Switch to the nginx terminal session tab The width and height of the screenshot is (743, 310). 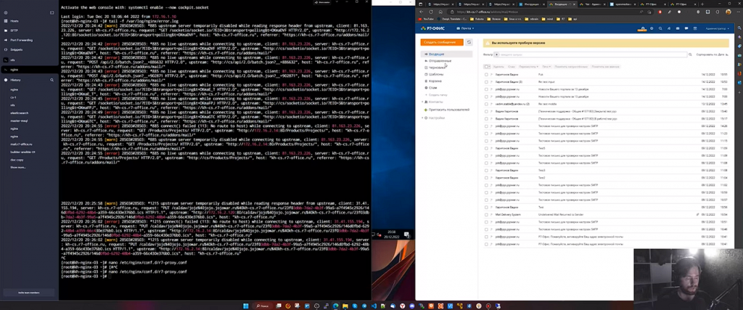click(29, 70)
